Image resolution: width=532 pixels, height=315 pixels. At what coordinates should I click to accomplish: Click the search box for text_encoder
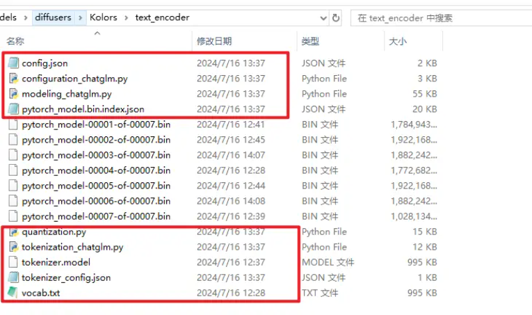click(438, 18)
